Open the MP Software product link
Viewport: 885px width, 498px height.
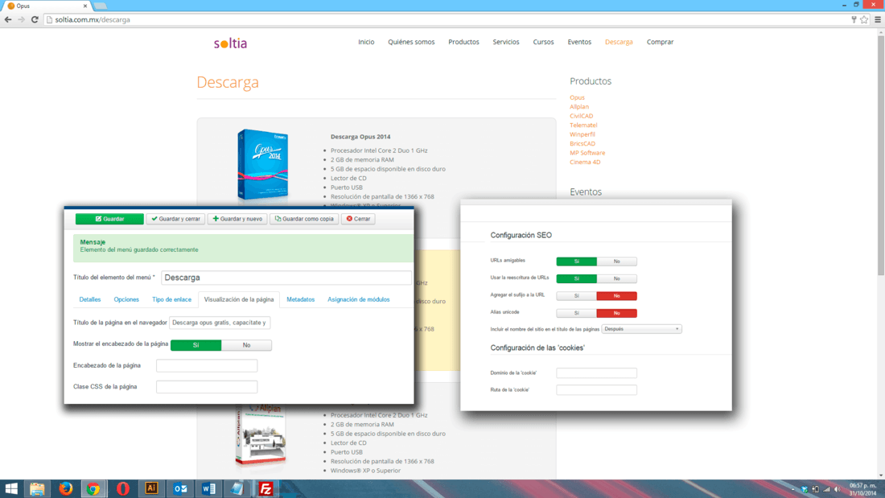point(587,153)
